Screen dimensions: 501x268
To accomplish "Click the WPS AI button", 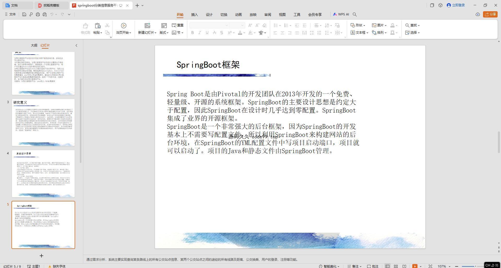I will 341,14.
